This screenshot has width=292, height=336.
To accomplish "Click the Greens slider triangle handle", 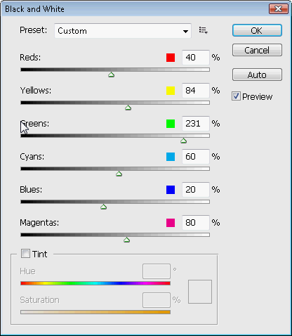I will [183, 141].
